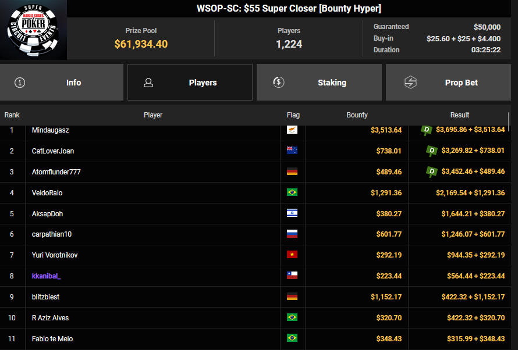Sort the table by Bounty column header
This screenshot has height=350, width=518.
tap(357, 115)
